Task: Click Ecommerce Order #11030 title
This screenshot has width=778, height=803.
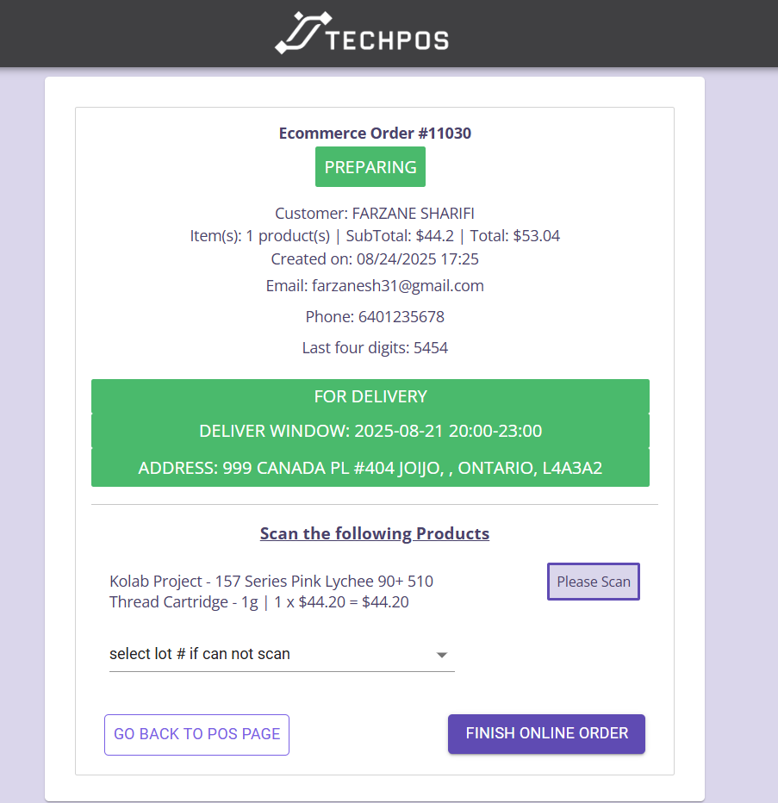Action: point(375,134)
